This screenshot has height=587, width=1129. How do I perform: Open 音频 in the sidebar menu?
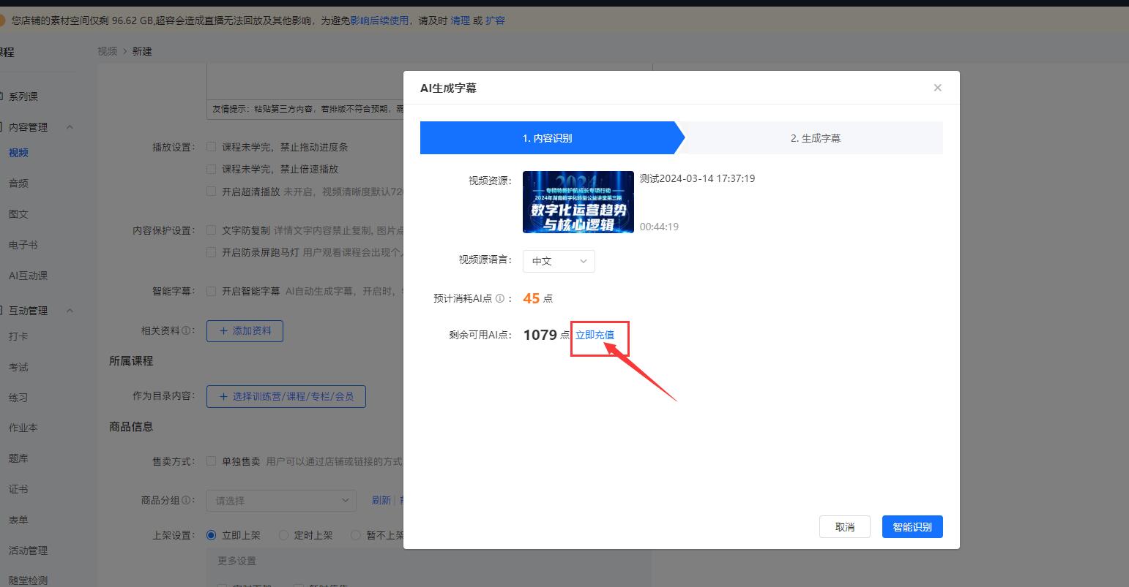(18, 183)
